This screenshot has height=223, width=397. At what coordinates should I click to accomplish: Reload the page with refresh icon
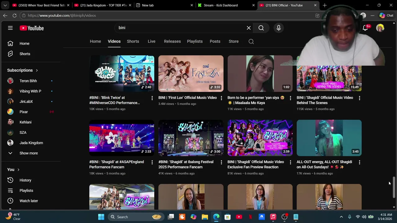coord(15,15)
